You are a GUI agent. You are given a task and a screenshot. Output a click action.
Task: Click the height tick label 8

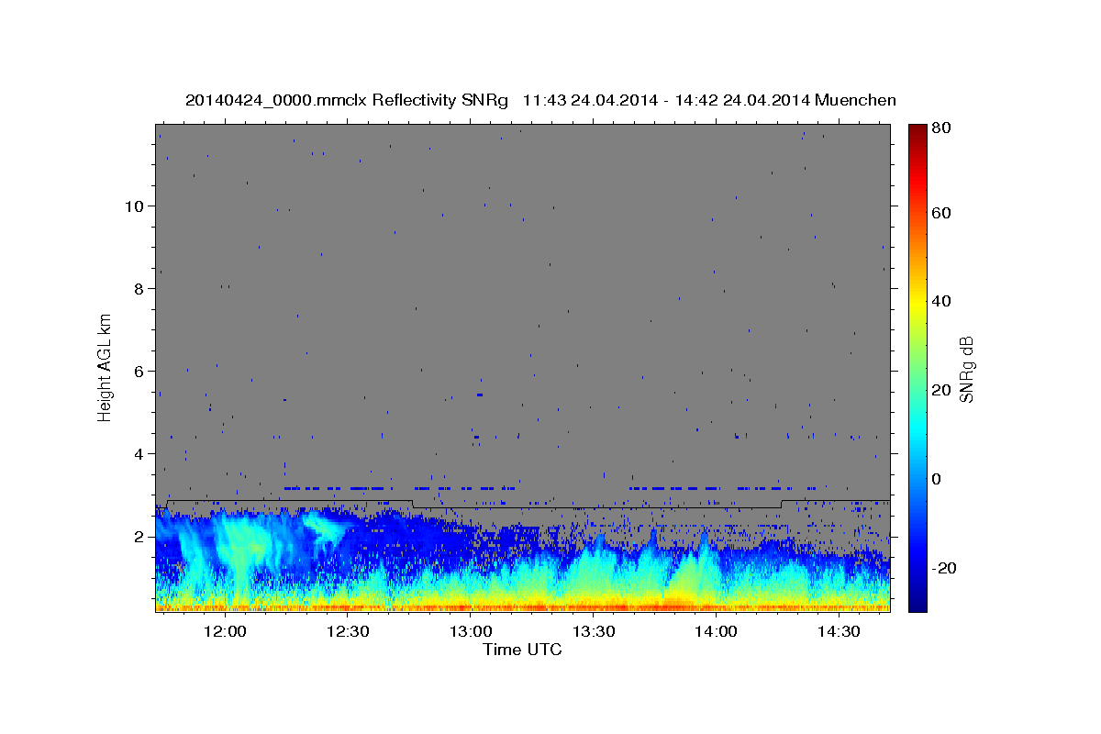[x=139, y=288]
